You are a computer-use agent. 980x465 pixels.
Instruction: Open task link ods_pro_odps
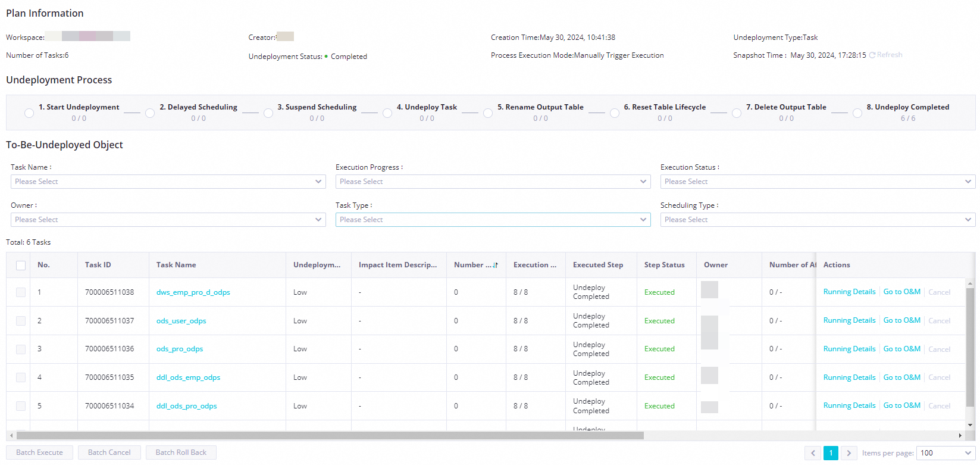click(x=180, y=349)
